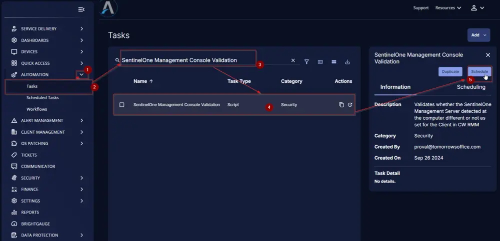The width and height of the screenshot is (500, 241).
Task: Collapse the sidebar with the menu toggle icon
Action: point(81,9)
